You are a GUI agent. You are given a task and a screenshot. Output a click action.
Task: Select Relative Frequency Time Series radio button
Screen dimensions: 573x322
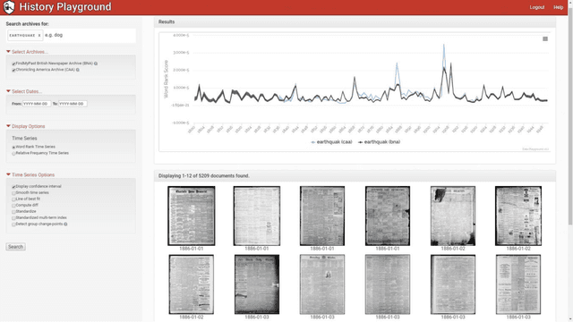click(13, 153)
